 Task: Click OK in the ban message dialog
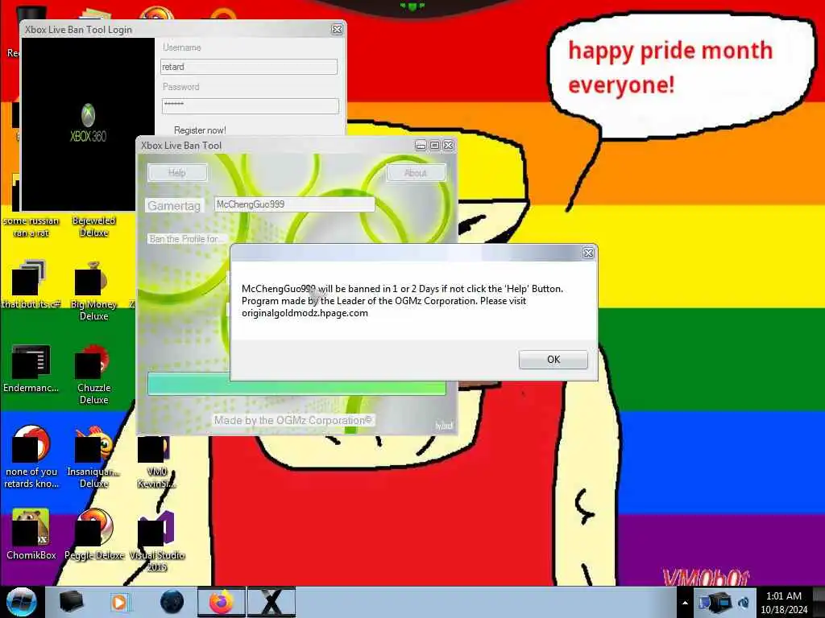tap(553, 360)
